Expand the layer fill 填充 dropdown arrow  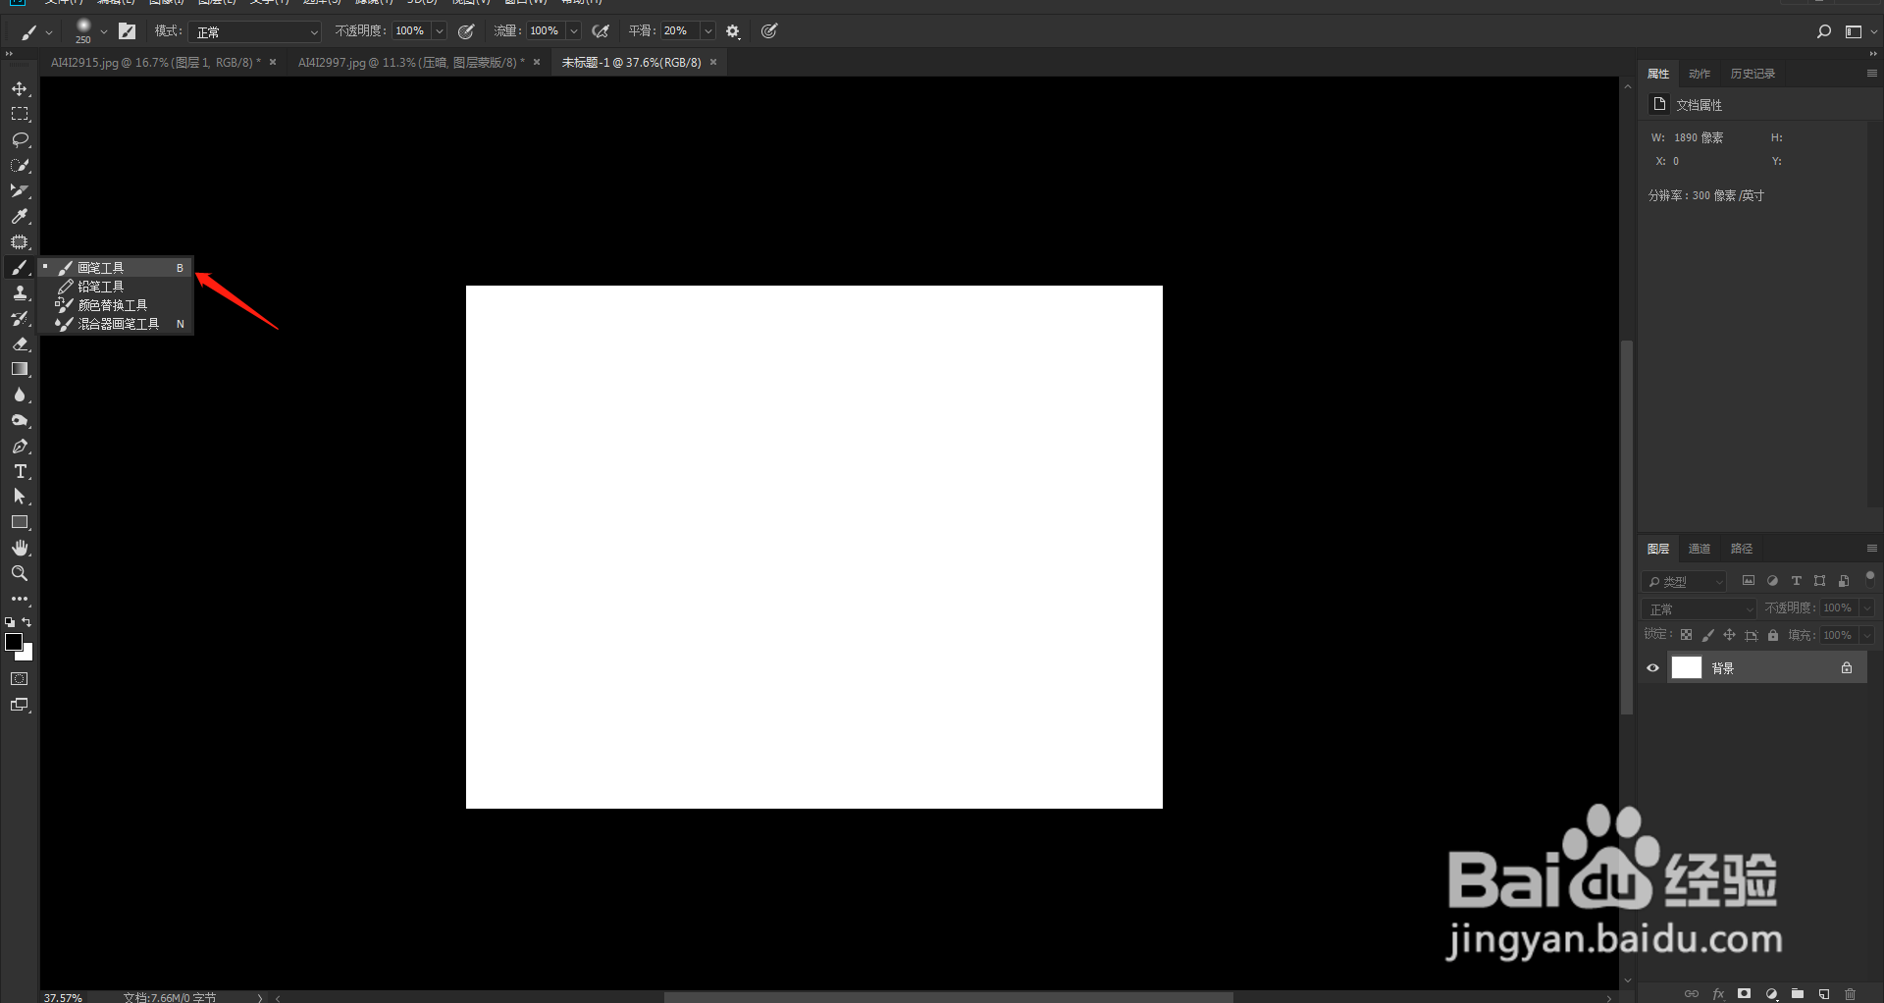1867,636
